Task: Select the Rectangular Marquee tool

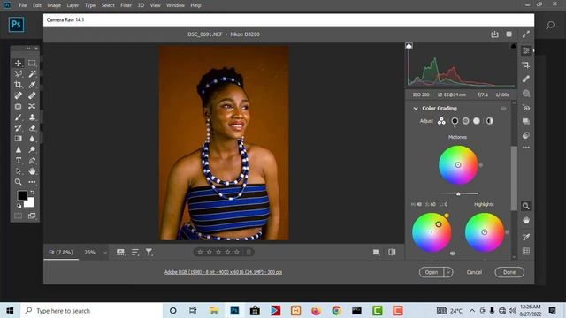Action: tap(32, 63)
